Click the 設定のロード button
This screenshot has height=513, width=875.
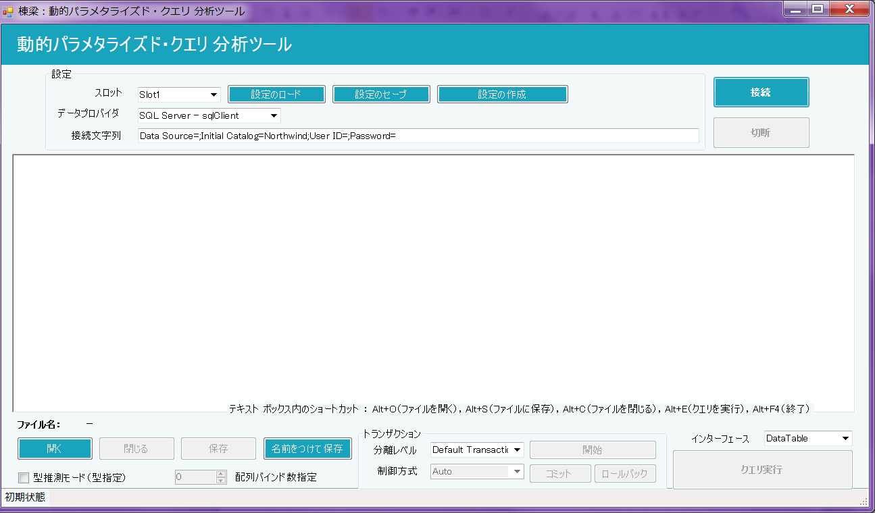(x=276, y=94)
